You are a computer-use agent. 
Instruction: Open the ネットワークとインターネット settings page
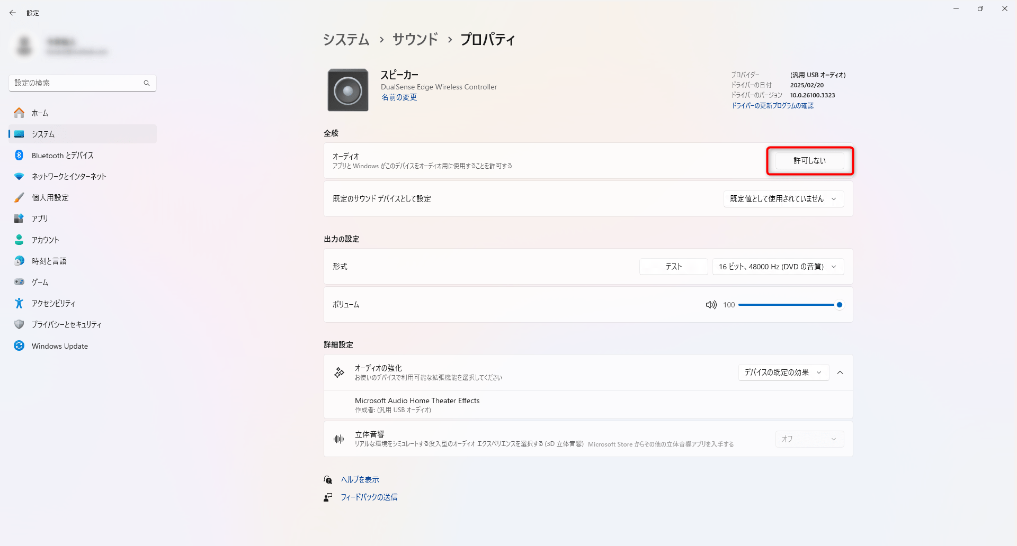point(69,176)
